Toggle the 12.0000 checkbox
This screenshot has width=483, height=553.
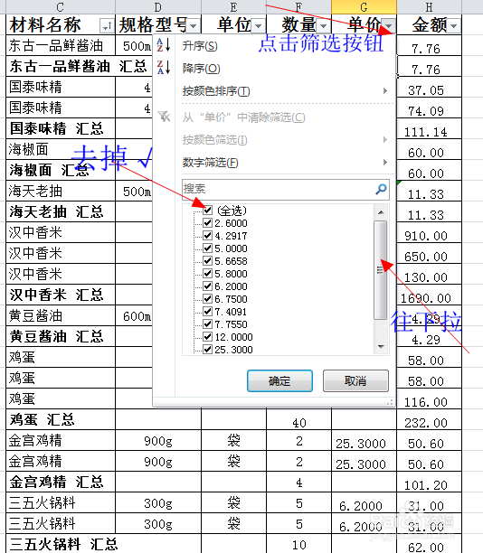click(208, 337)
